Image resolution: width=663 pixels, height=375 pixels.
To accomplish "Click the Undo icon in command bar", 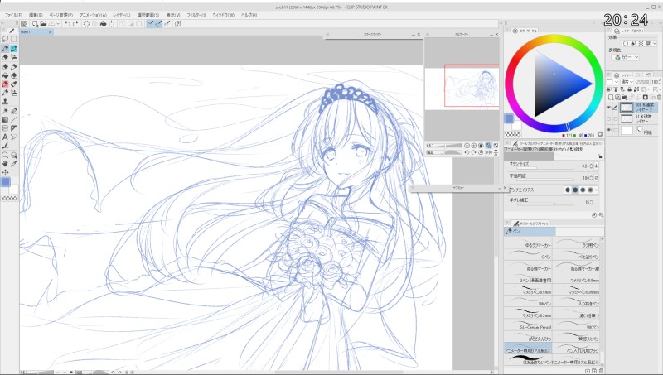I will point(67,24).
